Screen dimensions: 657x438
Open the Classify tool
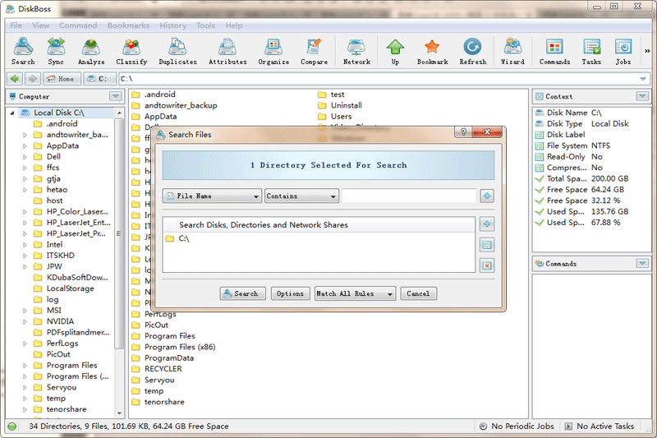tap(131, 51)
